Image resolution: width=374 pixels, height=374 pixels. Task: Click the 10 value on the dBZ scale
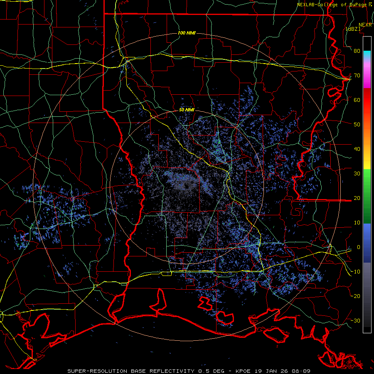click(x=357, y=223)
